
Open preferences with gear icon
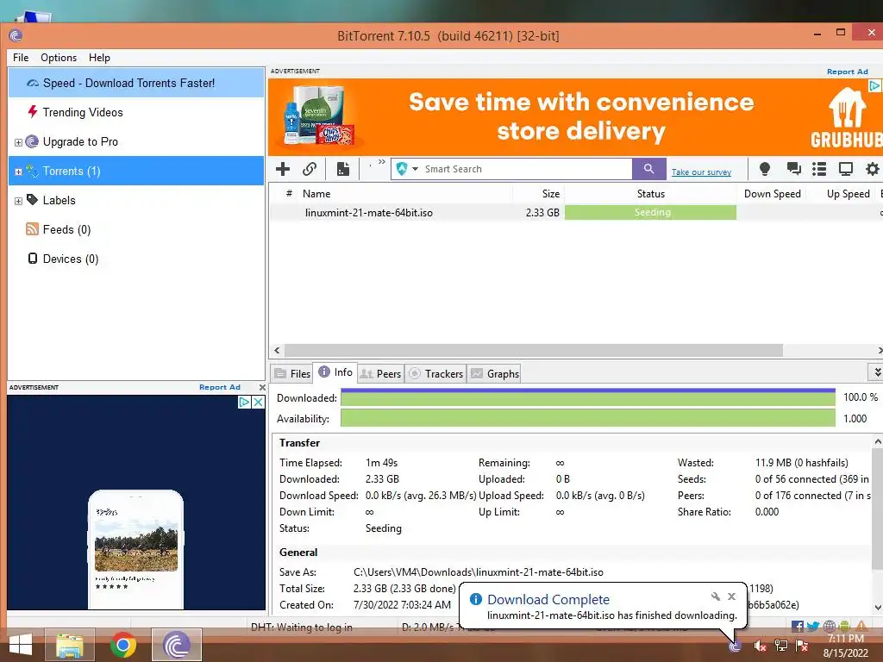(x=873, y=169)
